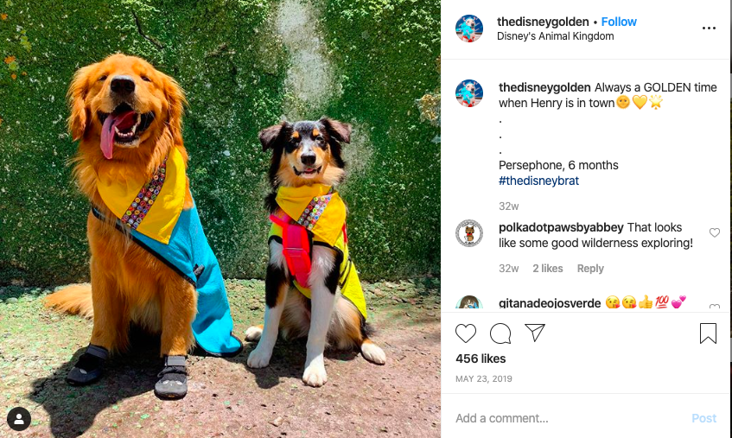Screen dimensions: 732x438
Task: Show tagged people icon on photo
Action: 19,419
